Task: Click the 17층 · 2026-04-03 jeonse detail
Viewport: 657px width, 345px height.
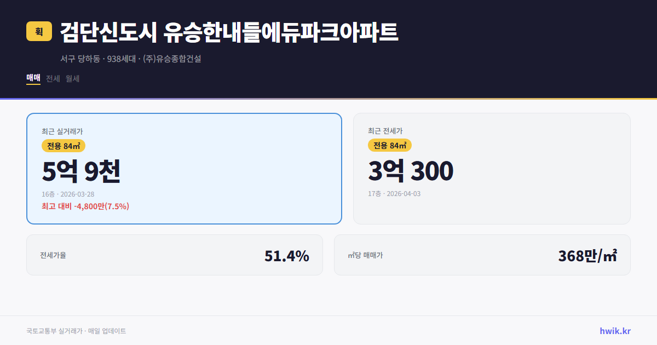Action: [394, 193]
